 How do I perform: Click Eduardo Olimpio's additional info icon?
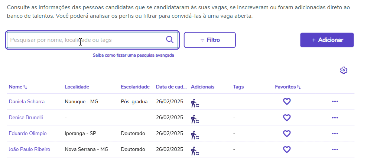pos(195,135)
